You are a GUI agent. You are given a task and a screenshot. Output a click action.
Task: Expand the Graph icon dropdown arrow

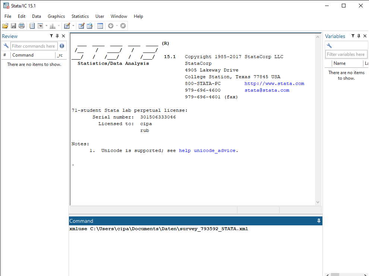(x=59, y=26)
